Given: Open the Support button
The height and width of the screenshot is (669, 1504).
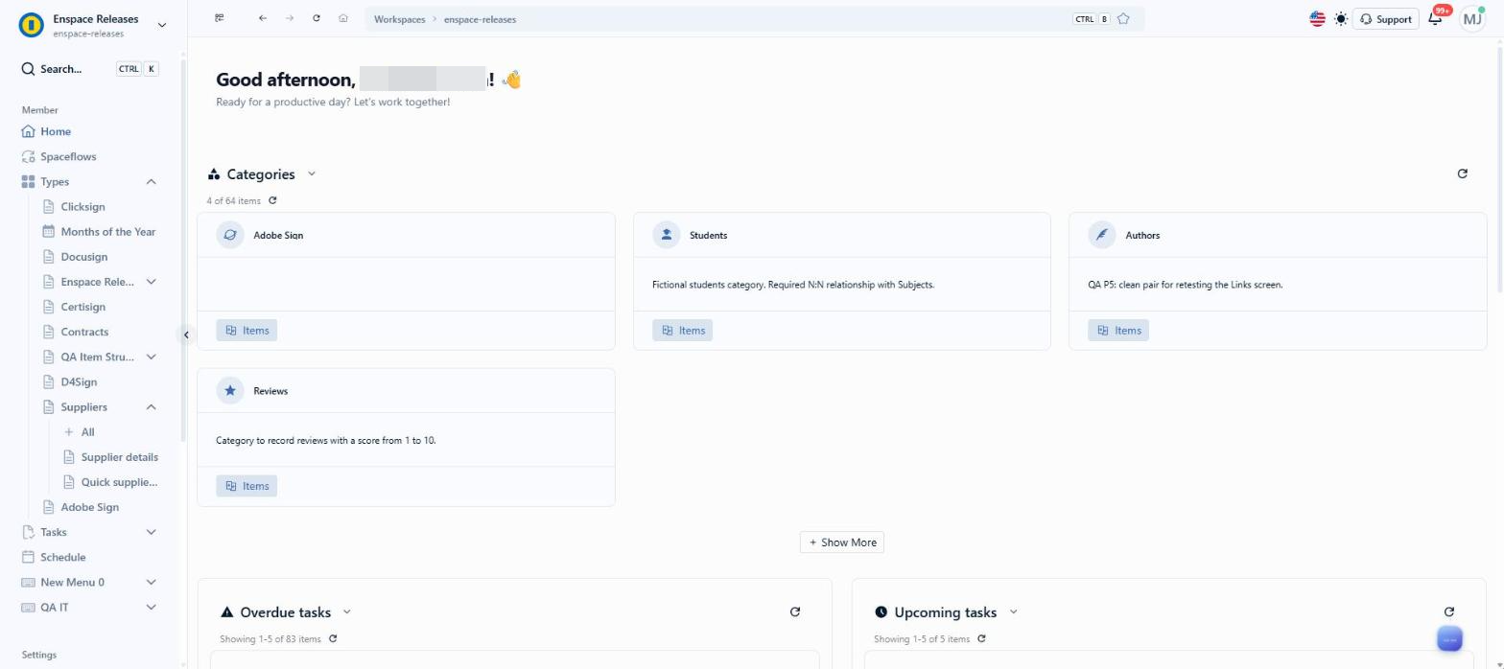Looking at the screenshot, I should pyautogui.click(x=1386, y=19).
